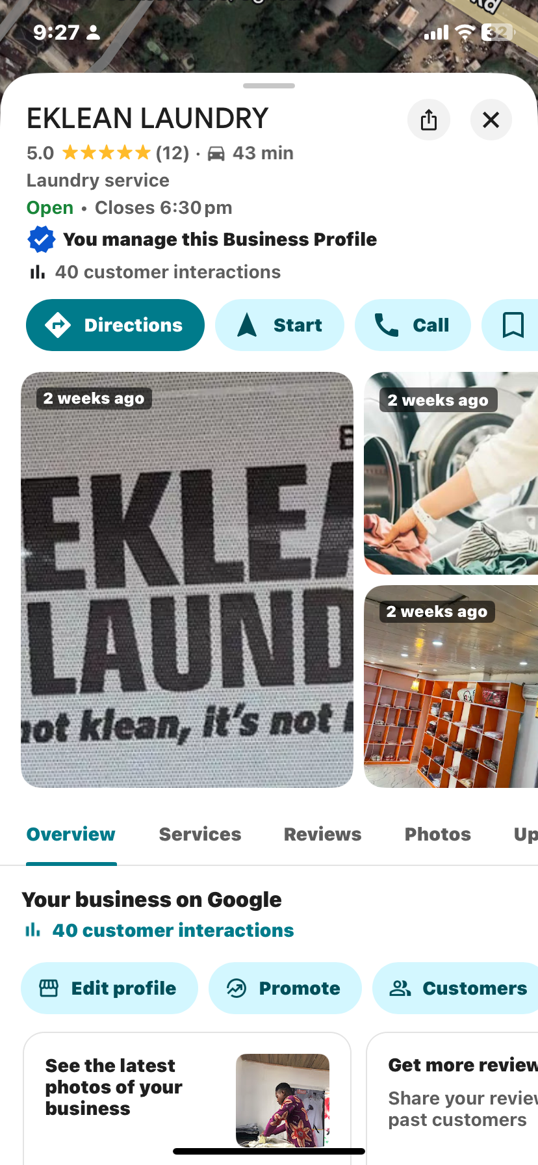Viewport: 538px width, 1165px height.
Task: Switch to the Services tab
Action: [x=200, y=834]
